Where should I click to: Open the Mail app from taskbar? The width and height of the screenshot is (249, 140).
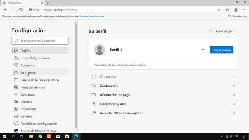[x=58, y=136]
